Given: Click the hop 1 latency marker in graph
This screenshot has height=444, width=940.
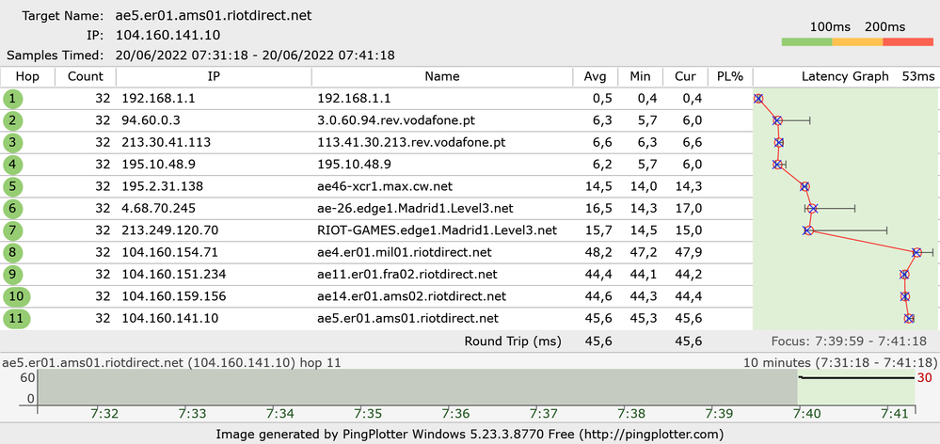Looking at the screenshot, I should [x=758, y=99].
